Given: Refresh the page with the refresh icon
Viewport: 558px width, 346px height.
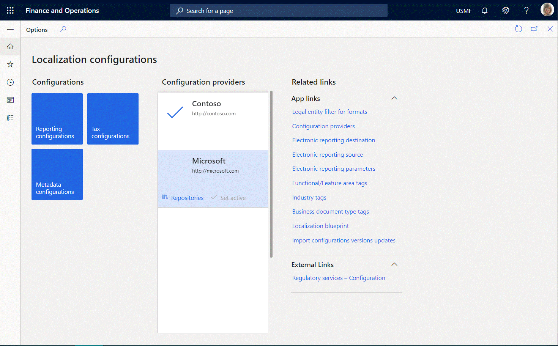Looking at the screenshot, I should (519, 29).
